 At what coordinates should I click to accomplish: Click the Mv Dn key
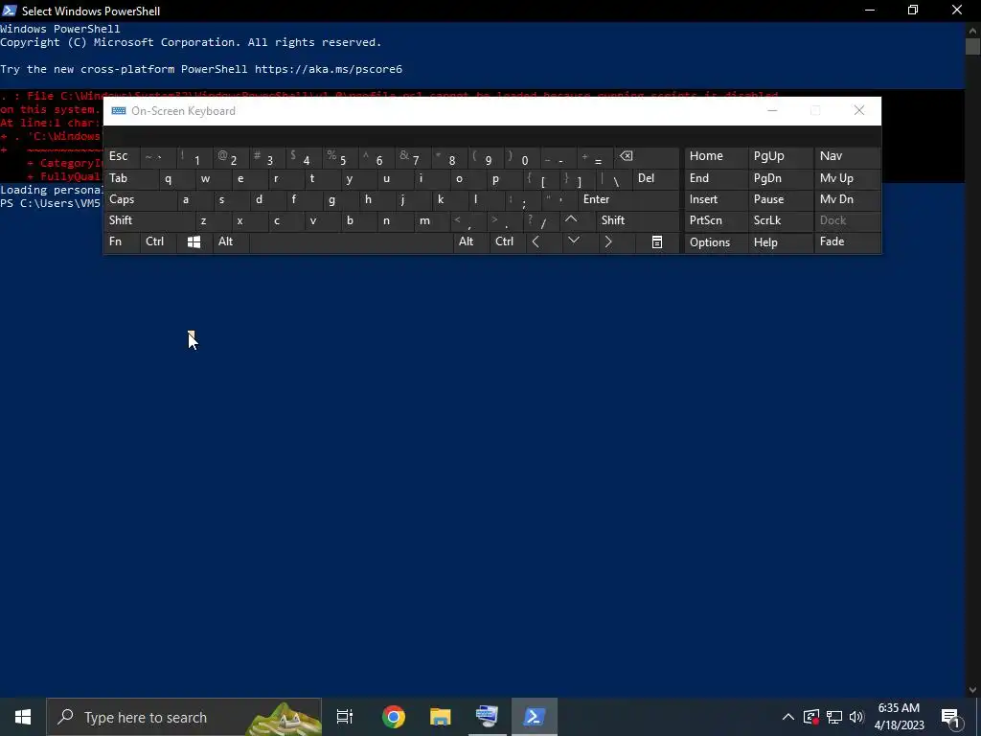[847, 199]
